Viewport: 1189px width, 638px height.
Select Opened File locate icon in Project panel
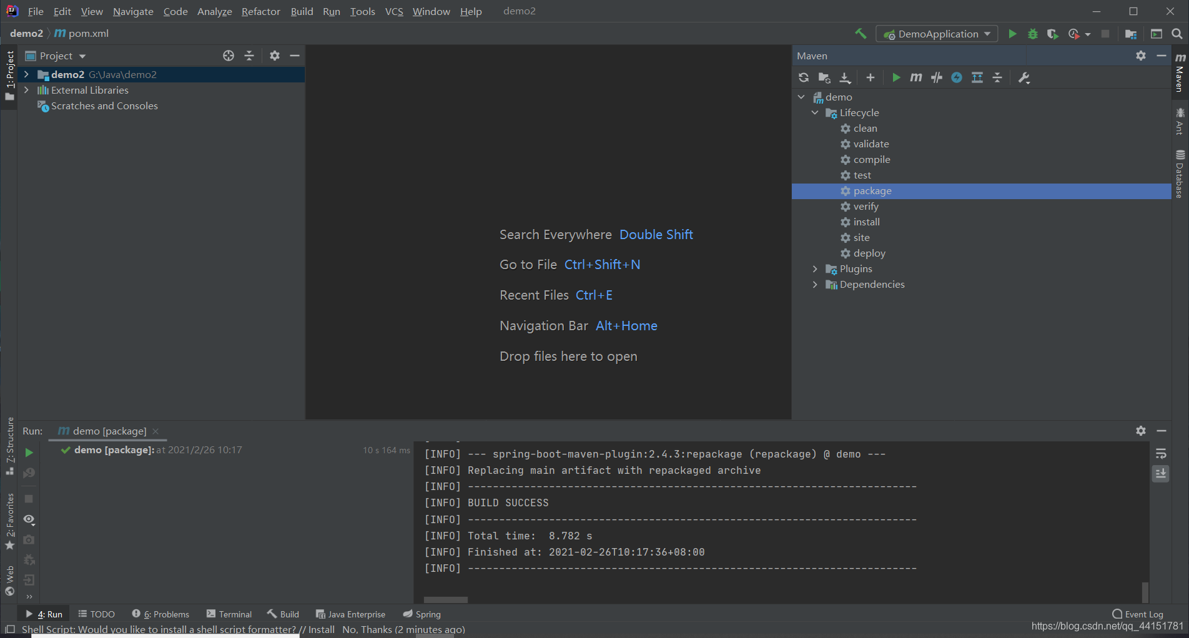[229, 56]
